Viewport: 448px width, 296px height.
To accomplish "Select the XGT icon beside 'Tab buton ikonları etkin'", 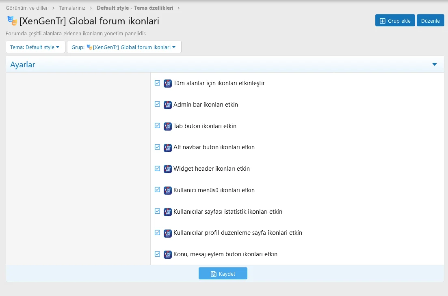I will (167, 126).
